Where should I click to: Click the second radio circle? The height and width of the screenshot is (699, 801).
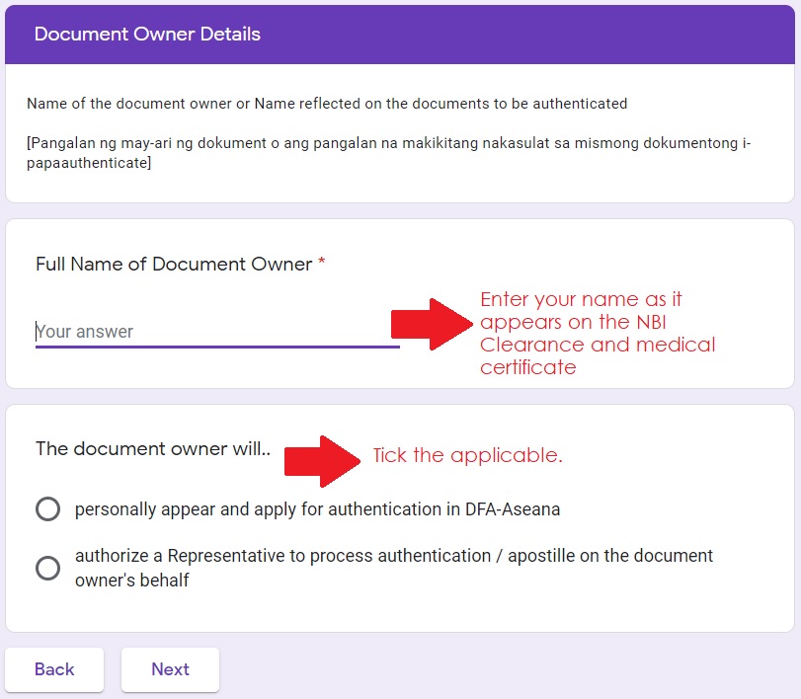46,568
